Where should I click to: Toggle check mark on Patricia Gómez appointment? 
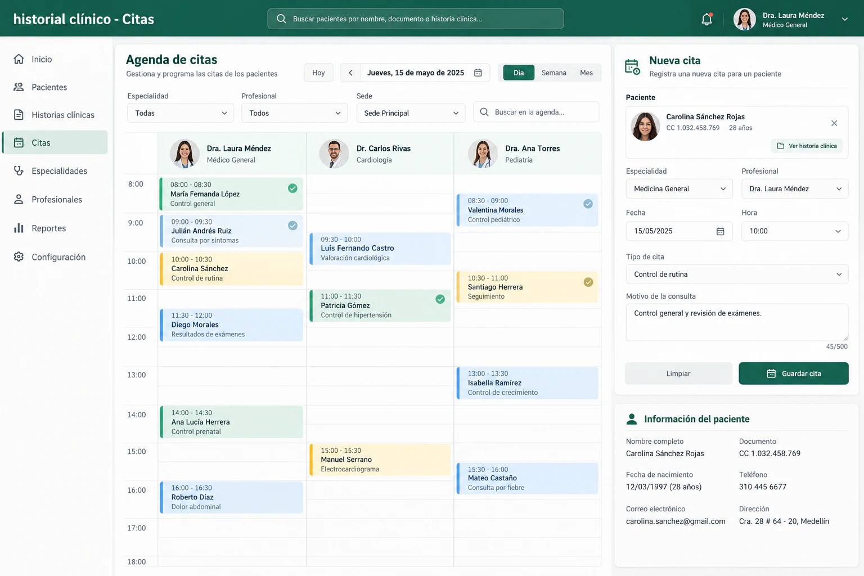tap(440, 299)
